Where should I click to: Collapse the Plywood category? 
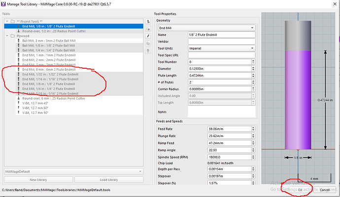click(x=6, y=36)
